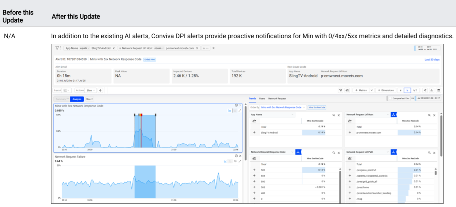The image size is (456, 207).
Task: Switch to the Users tab
Action: pos(262,98)
